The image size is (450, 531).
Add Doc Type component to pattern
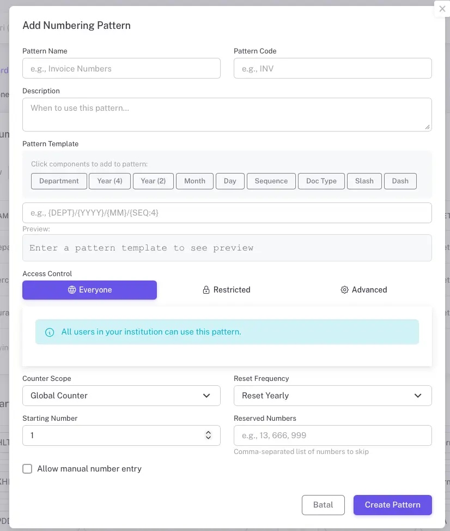pos(321,181)
